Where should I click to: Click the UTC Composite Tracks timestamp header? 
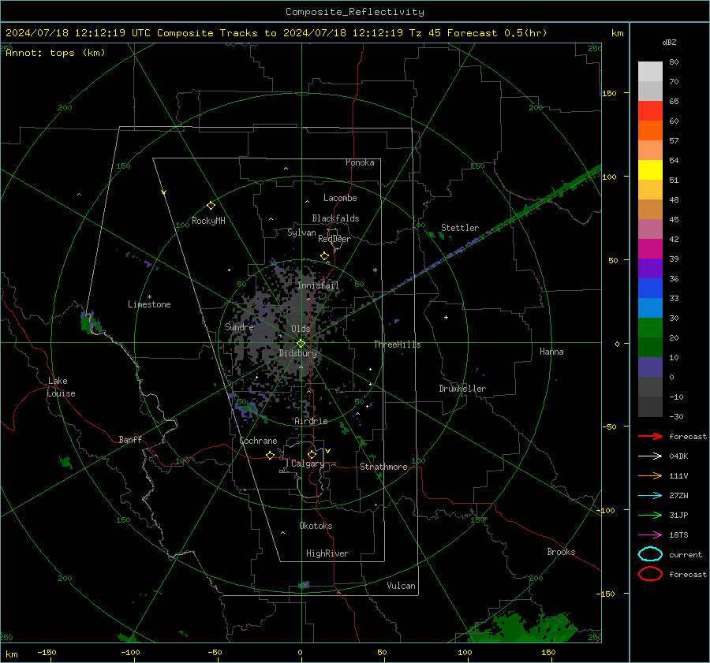pyautogui.click(x=276, y=33)
